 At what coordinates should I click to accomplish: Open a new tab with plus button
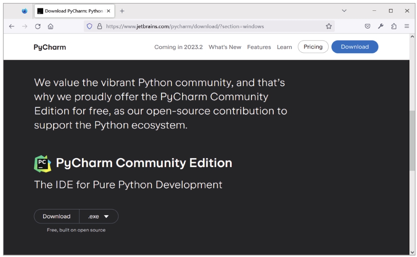tap(122, 11)
